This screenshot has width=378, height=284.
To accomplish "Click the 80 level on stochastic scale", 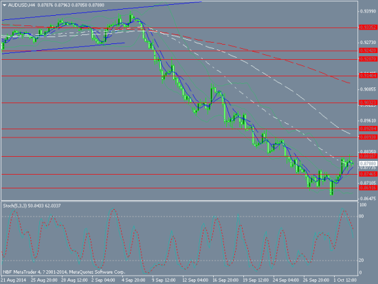I will click(361, 217).
